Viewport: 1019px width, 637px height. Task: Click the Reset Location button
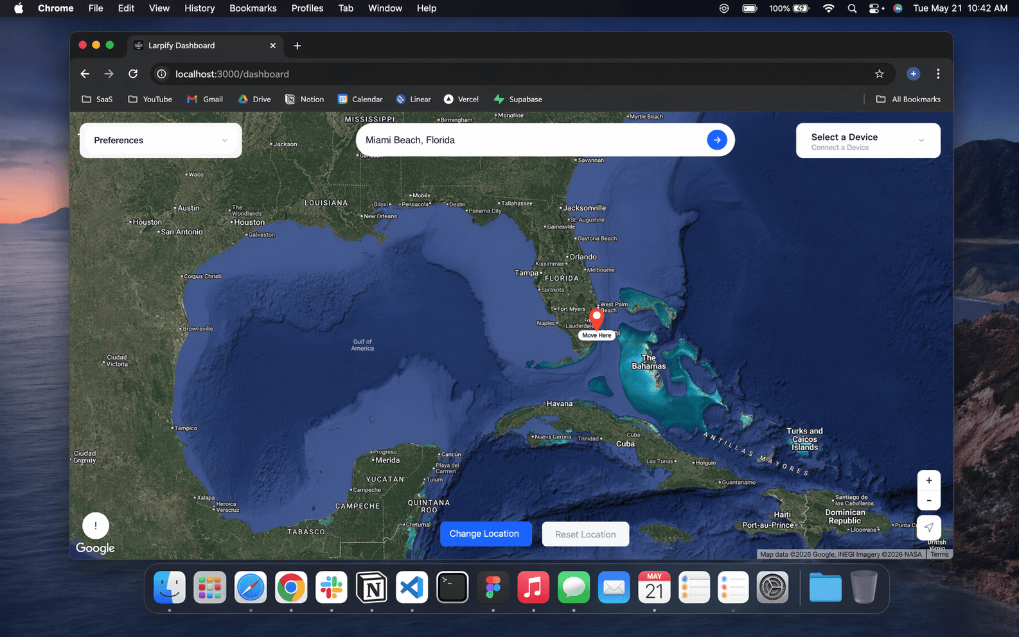click(585, 534)
